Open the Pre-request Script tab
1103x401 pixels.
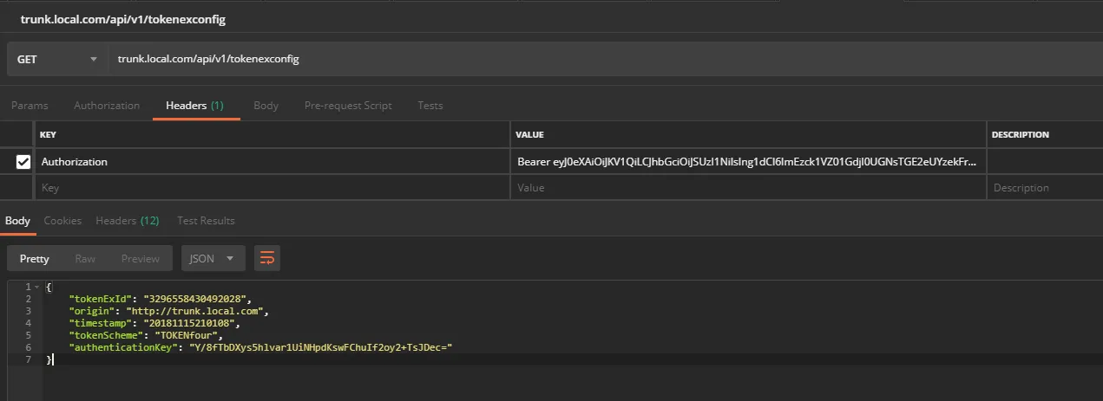348,106
